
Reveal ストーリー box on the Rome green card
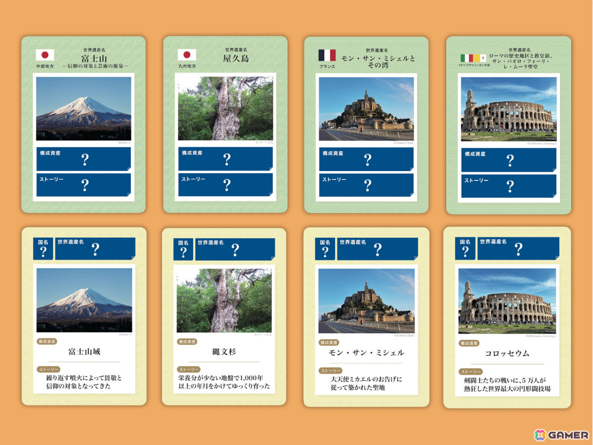508,186
